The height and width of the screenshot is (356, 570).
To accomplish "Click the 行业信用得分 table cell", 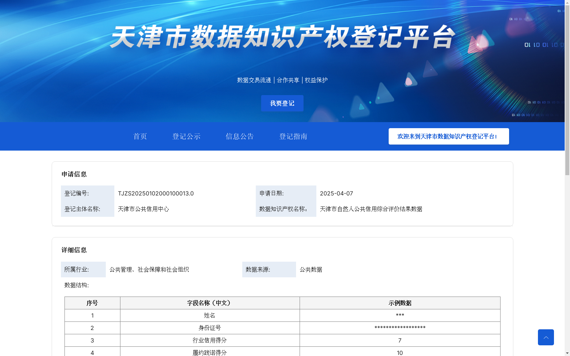I will click(x=210, y=340).
